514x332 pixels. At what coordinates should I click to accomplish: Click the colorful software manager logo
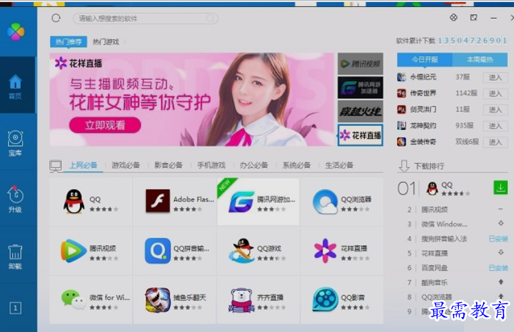coord(16,32)
